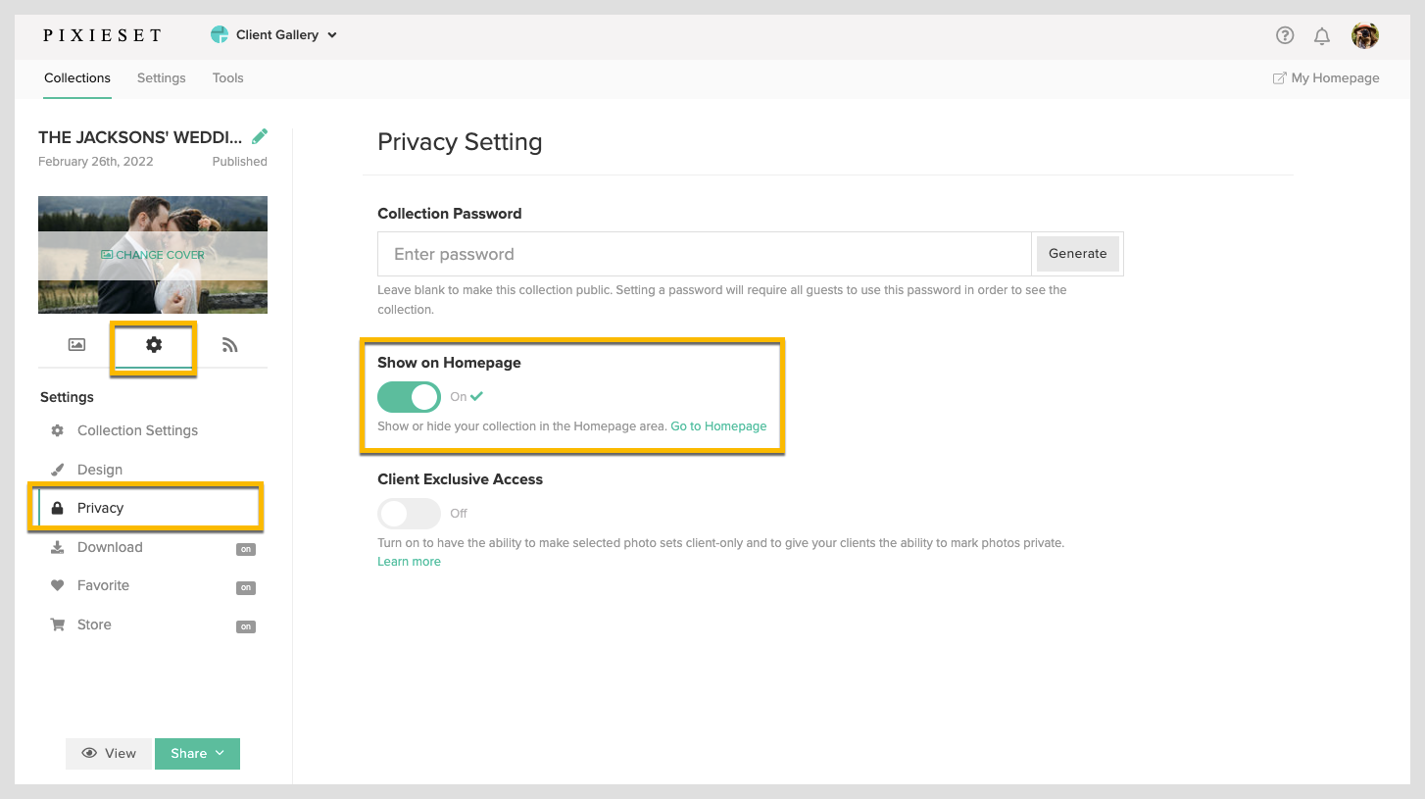The image size is (1425, 799).
Task: Enable the Client Exclusive Access toggle
Action: point(409,513)
